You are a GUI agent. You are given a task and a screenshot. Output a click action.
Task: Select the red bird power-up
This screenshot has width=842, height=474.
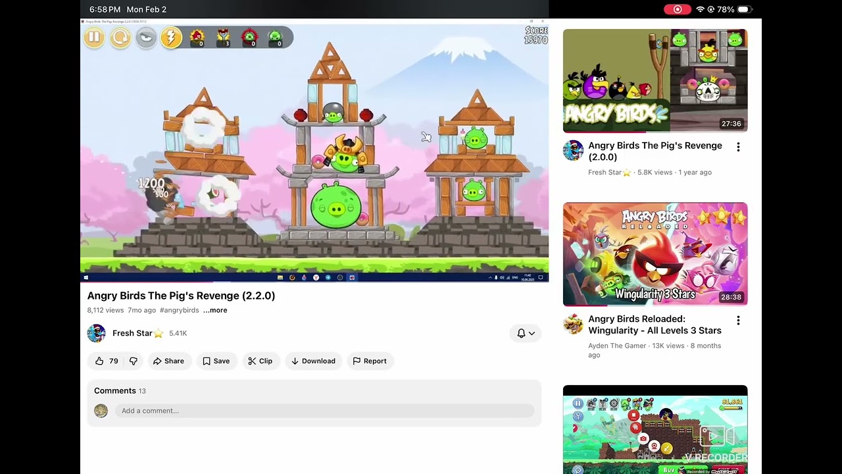[x=197, y=38]
